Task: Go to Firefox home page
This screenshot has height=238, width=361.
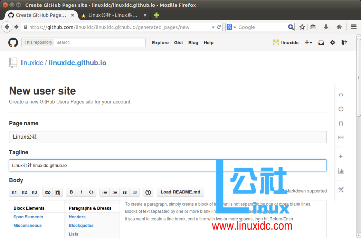Action: click(x=339, y=27)
